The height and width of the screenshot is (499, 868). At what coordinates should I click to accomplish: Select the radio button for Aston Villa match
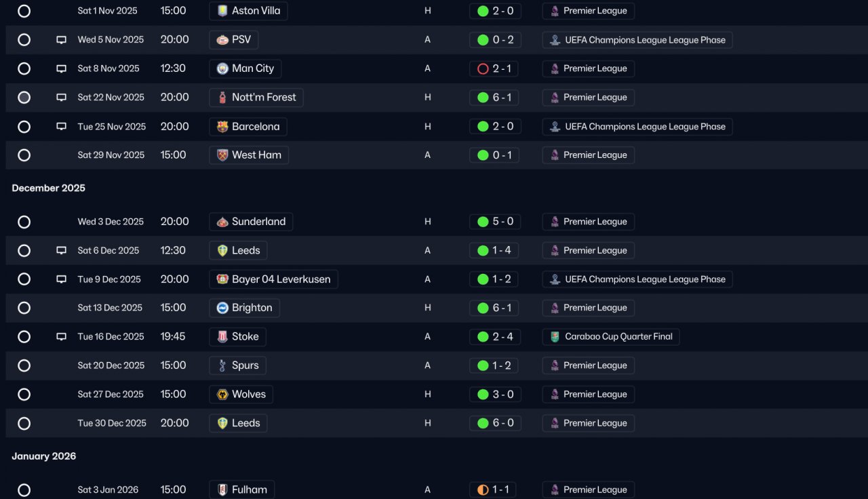pos(24,11)
